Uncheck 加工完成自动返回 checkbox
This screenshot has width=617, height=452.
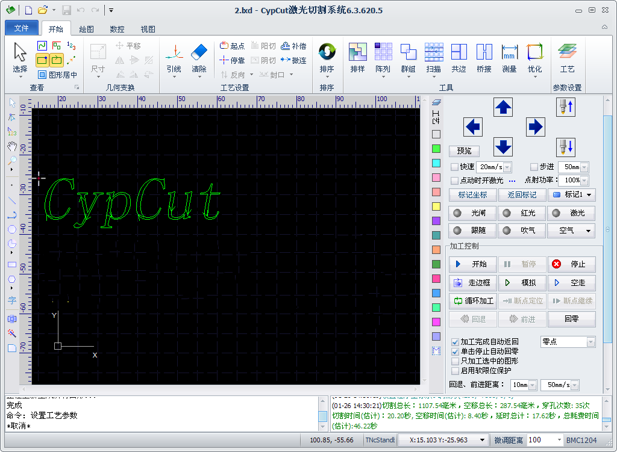pyautogui.click(x=456, y=342)
